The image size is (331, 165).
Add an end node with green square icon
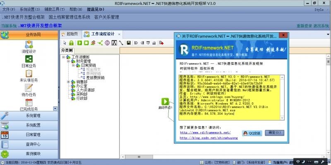coord(86,43)
